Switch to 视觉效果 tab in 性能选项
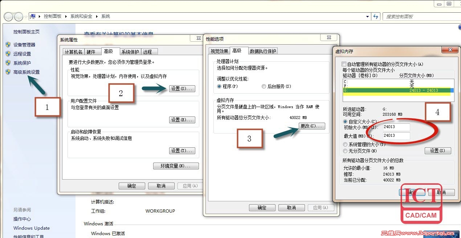 pos(220,51)
